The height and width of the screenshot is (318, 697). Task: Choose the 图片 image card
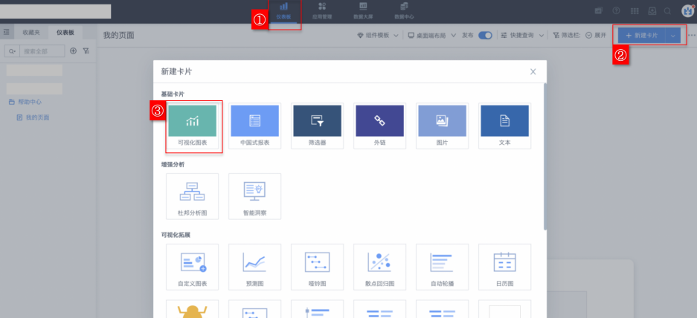point(442,126)
